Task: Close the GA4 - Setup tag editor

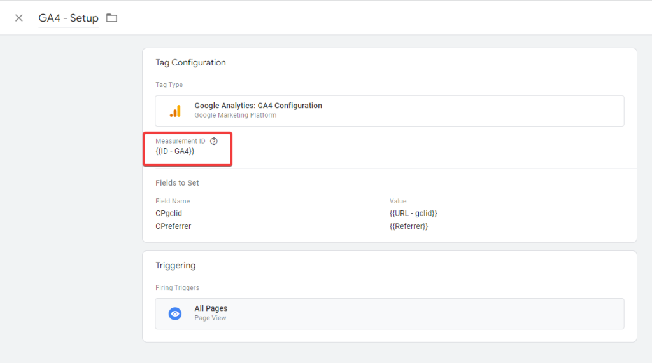Action: point(19,18)
